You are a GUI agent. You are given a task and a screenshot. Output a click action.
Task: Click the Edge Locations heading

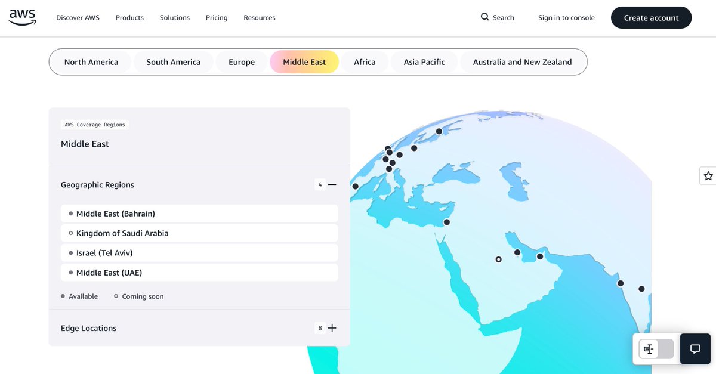point(89,328)
